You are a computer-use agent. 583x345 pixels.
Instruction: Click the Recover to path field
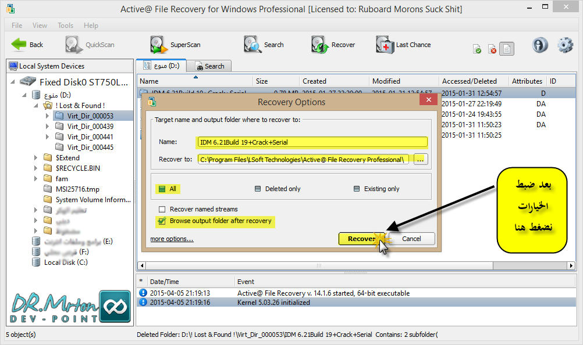[x=303, y=160]
